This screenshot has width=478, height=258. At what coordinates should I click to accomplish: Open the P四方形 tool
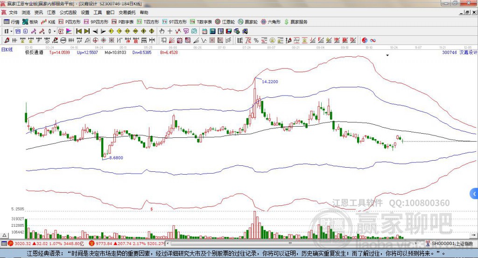coord(70,22)
